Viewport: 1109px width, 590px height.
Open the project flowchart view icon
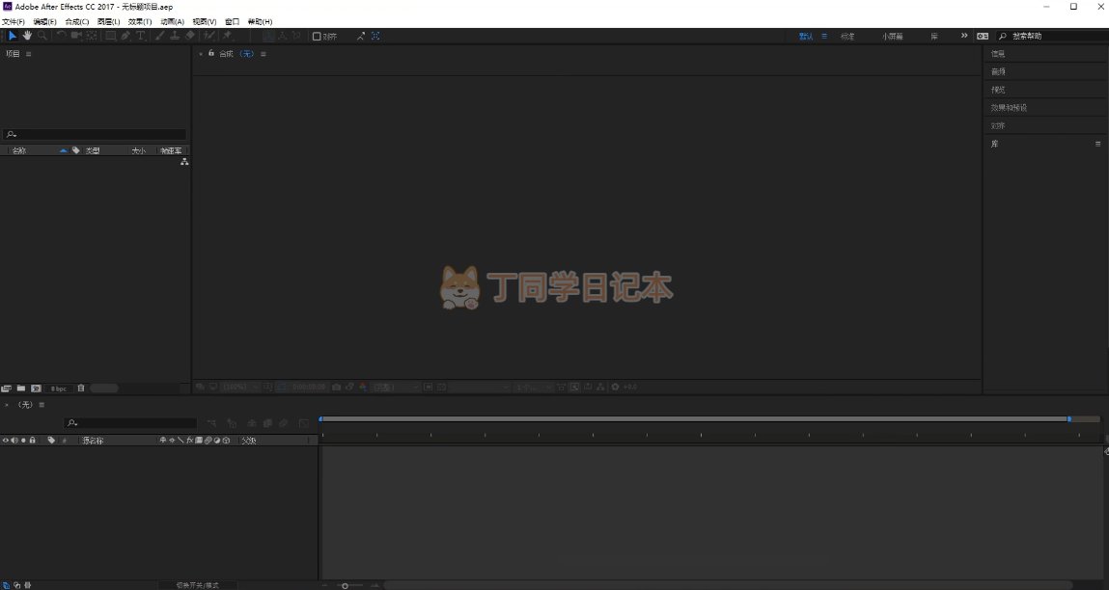[184, 162]
